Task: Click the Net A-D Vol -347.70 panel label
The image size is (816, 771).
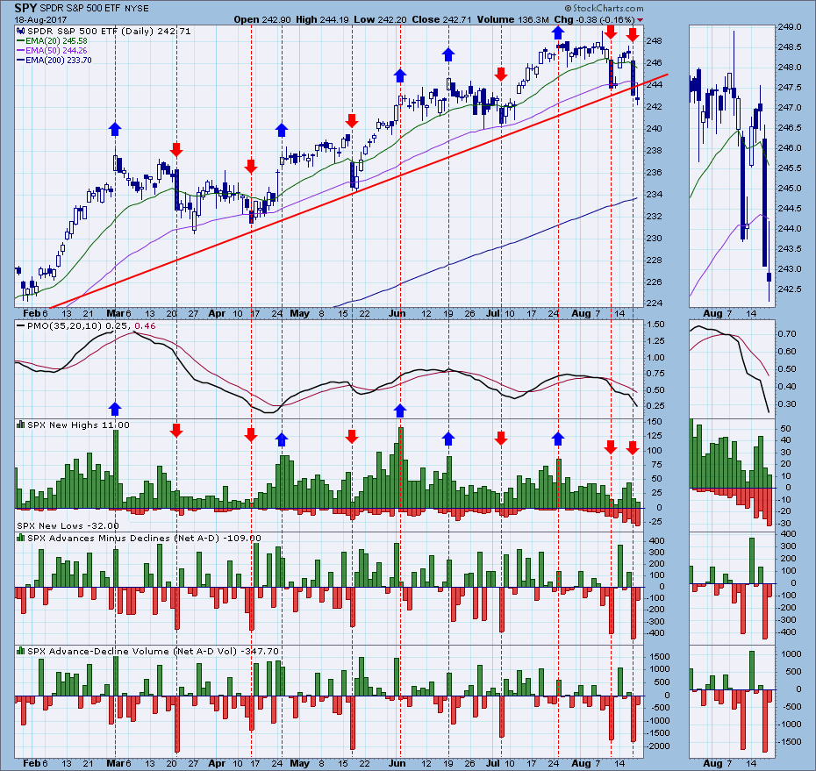Action: [x=153, y=652]
